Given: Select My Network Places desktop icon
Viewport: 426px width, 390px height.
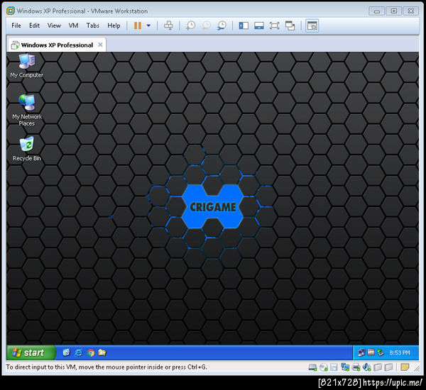Looking at the screenshot, I should click(27, 110).
